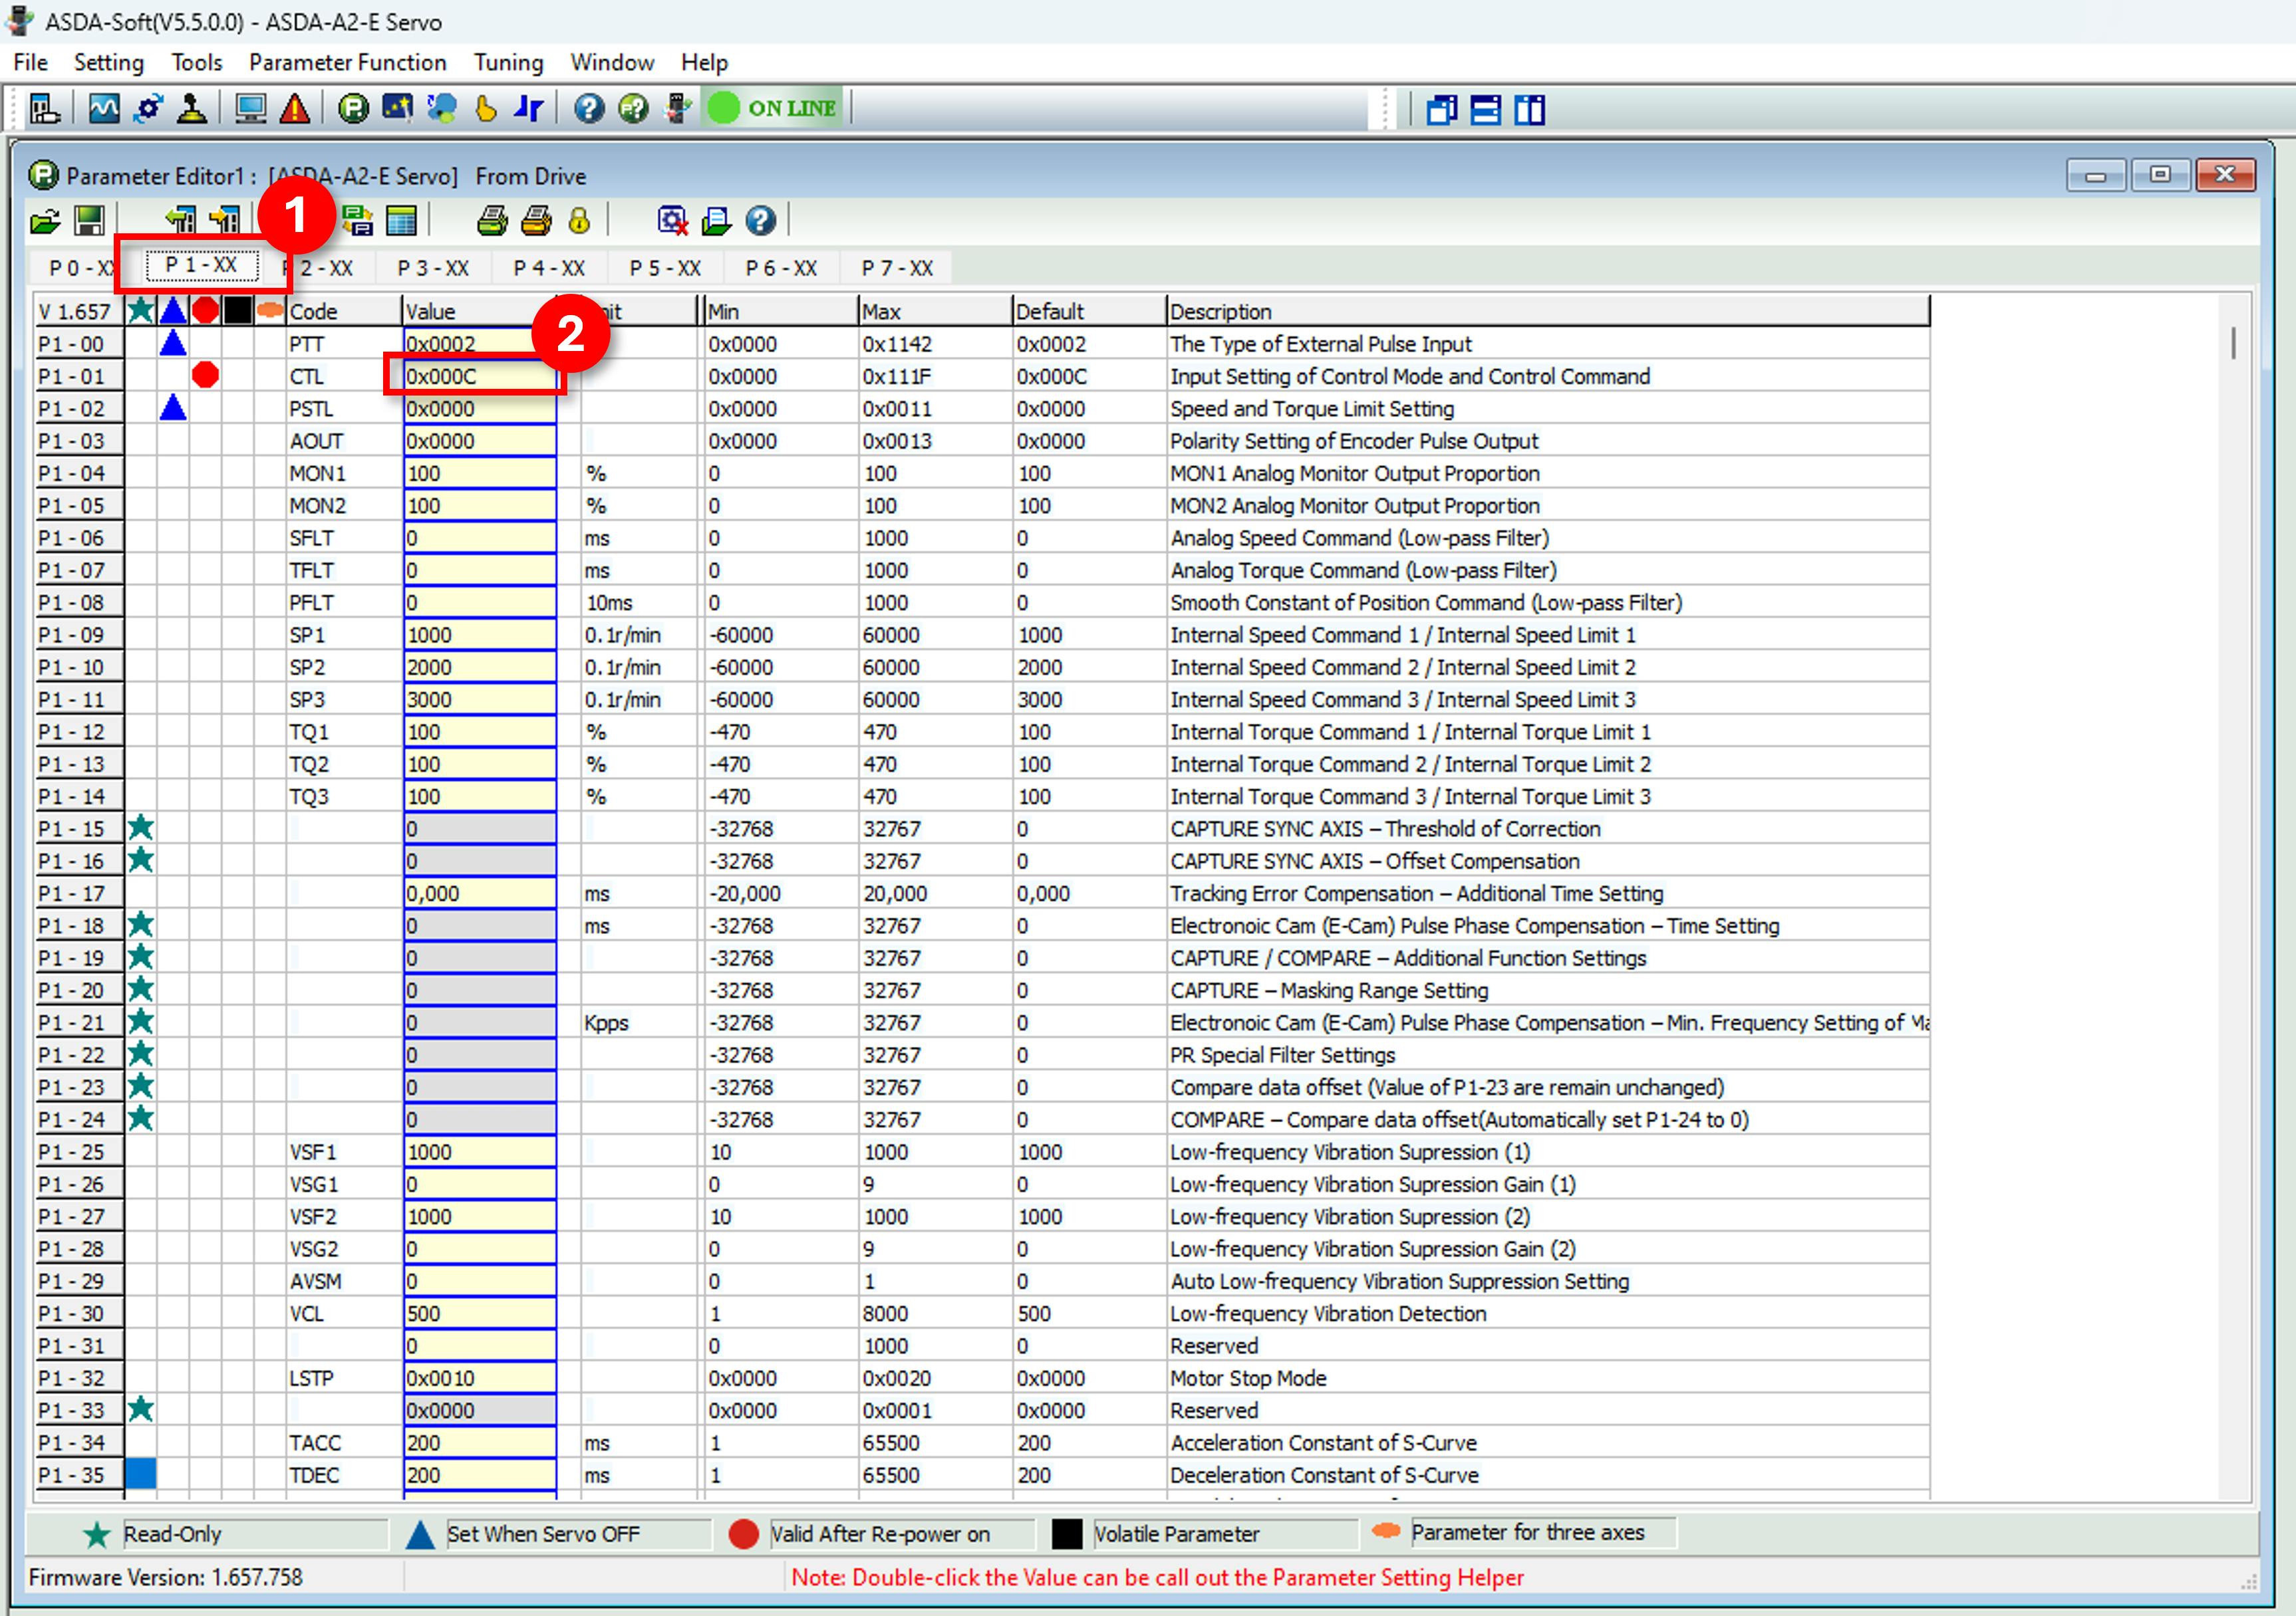Click the servo drive communication icon
Screen dimensions: 2296x1616
point(677,108)
